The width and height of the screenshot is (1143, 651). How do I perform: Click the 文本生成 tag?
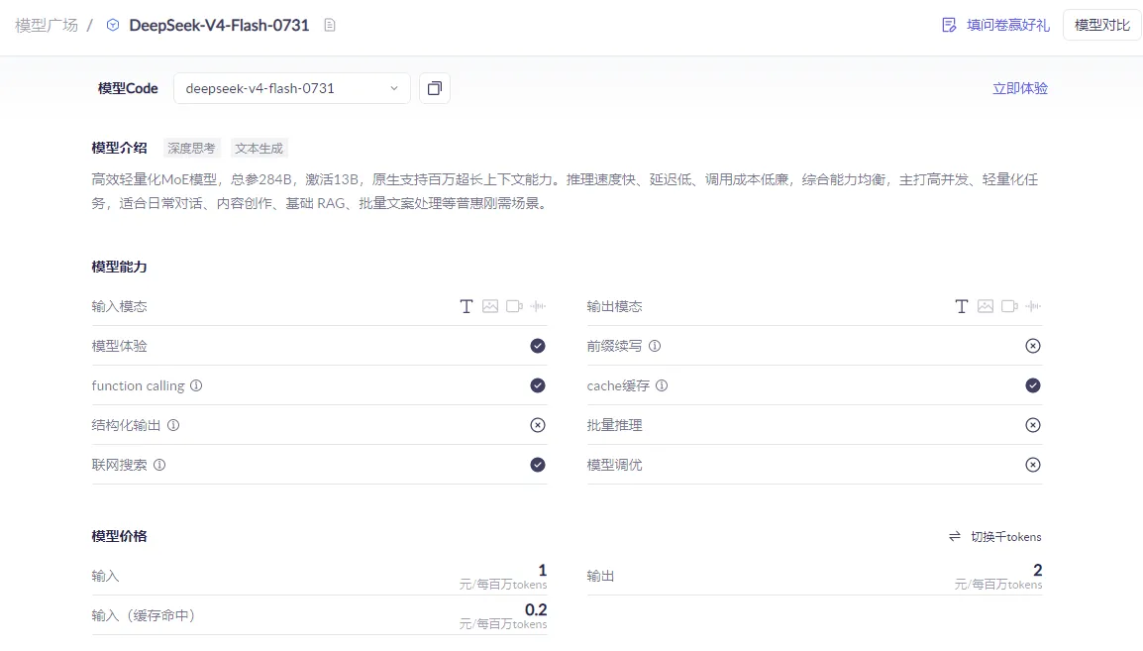(x=259, y=148)
